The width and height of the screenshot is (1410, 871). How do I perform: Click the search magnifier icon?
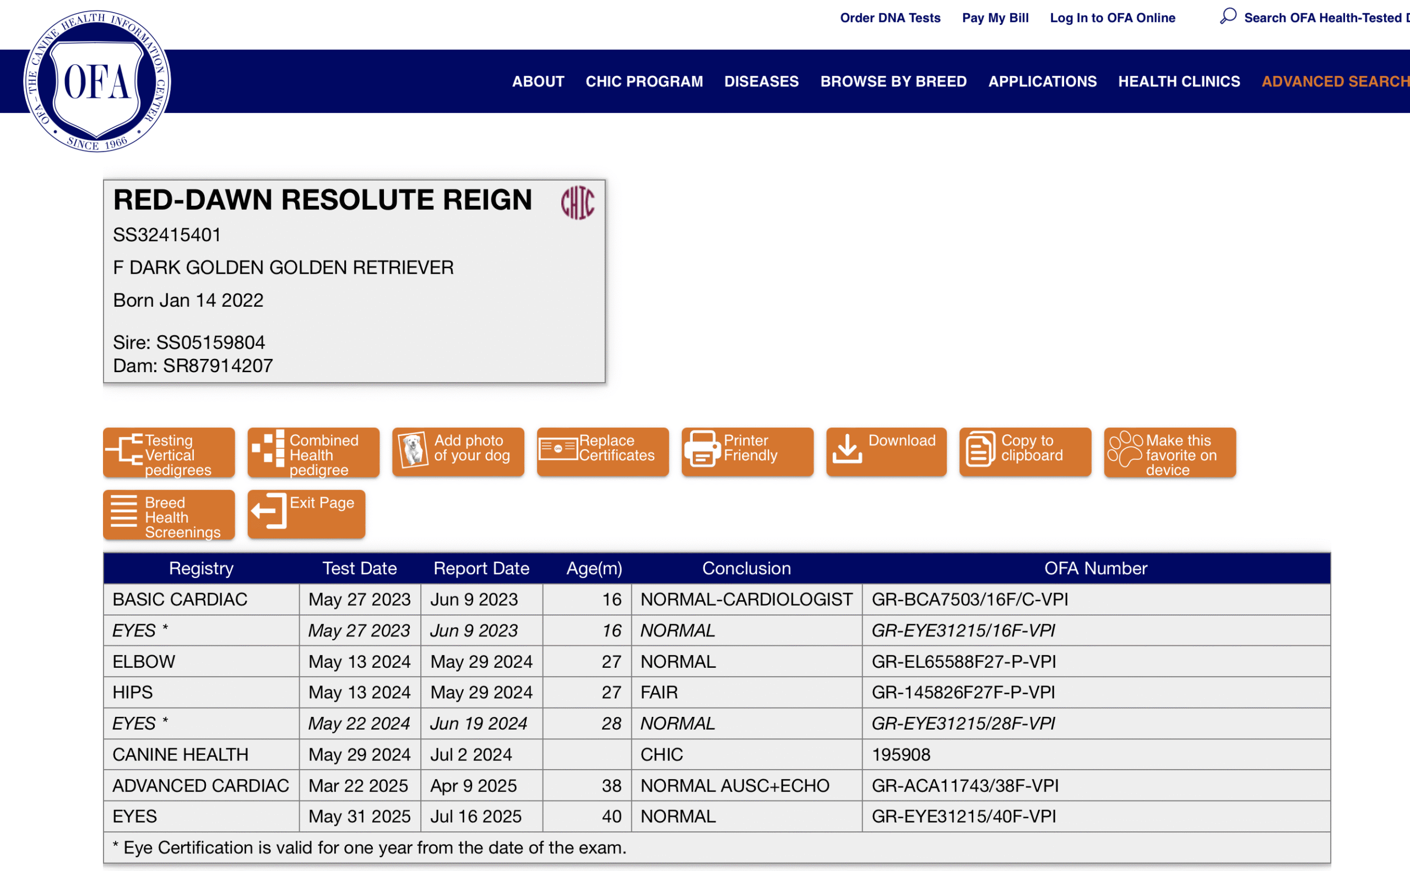click(1228, 16)
